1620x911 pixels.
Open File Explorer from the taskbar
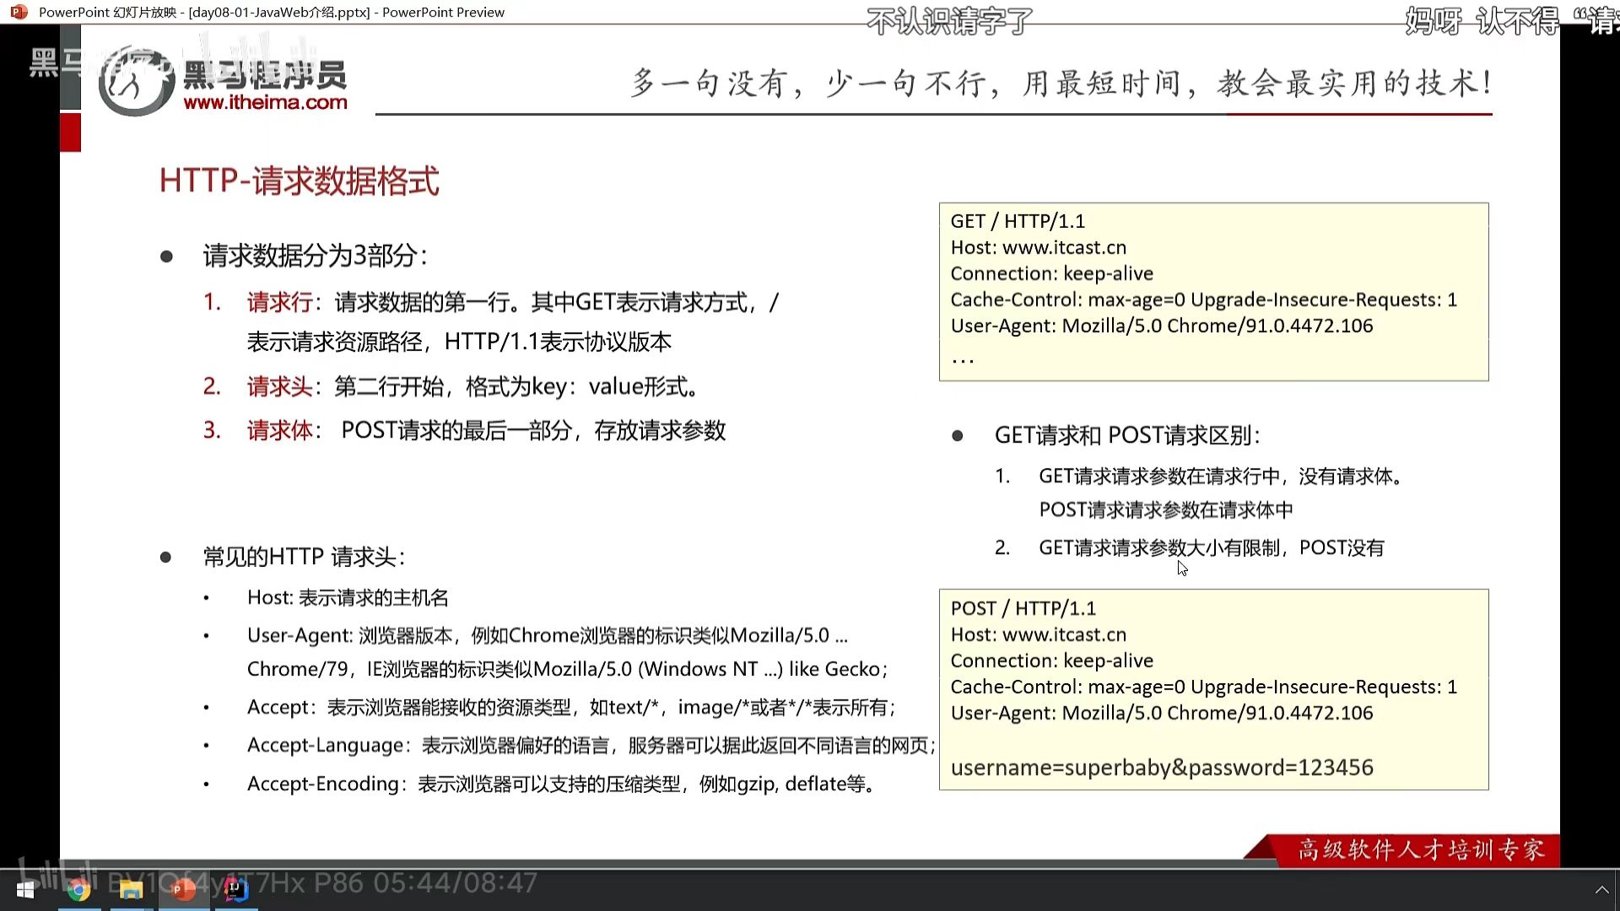(131, 890)
